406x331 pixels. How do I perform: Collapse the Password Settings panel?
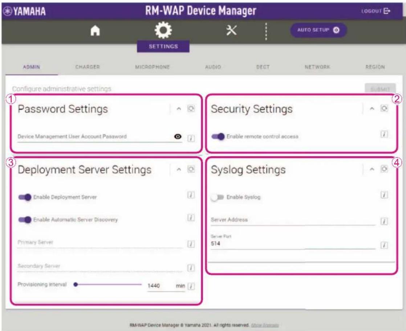pyautogui.click(x=179, y=109)
